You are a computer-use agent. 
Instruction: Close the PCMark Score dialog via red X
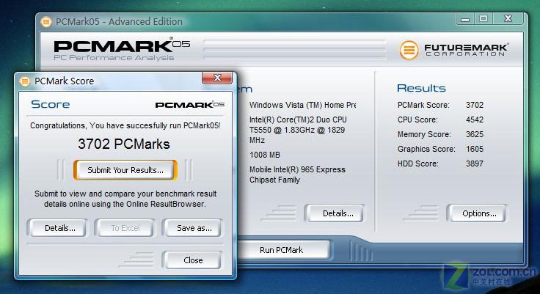tap(217, 78)
